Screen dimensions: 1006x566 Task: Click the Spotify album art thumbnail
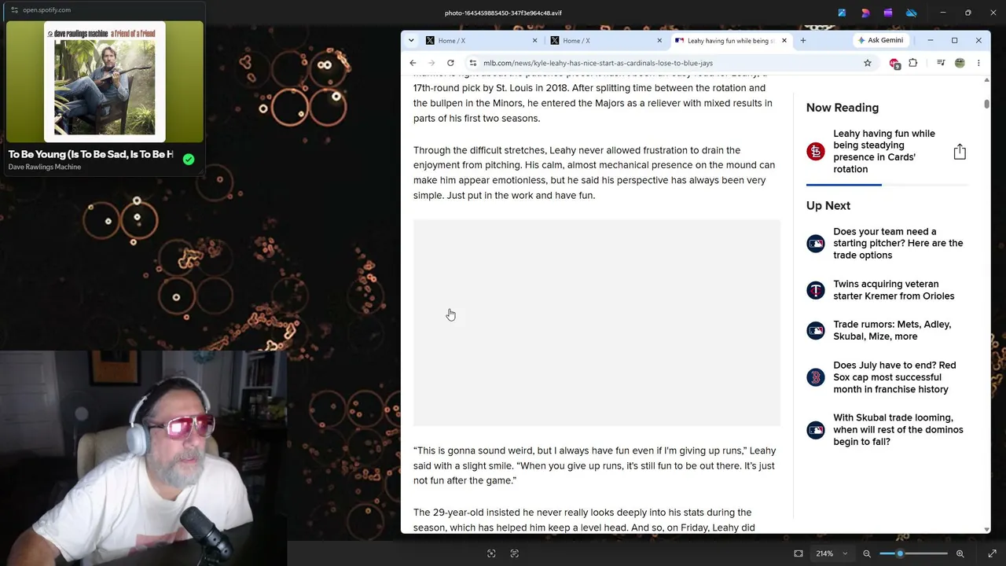105,82
